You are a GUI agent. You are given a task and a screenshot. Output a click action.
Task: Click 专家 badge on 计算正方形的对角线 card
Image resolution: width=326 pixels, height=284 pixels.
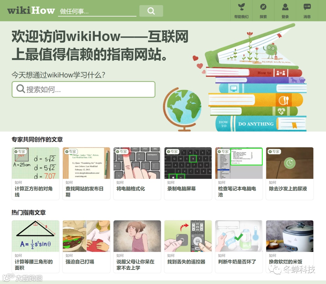tap(20, 152)
